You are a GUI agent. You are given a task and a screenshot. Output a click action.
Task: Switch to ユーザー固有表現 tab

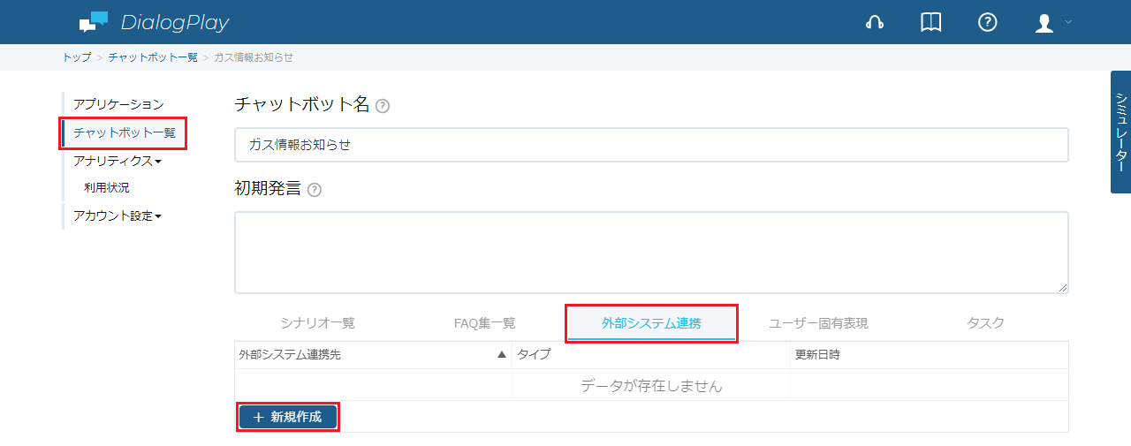coord(818,323)
